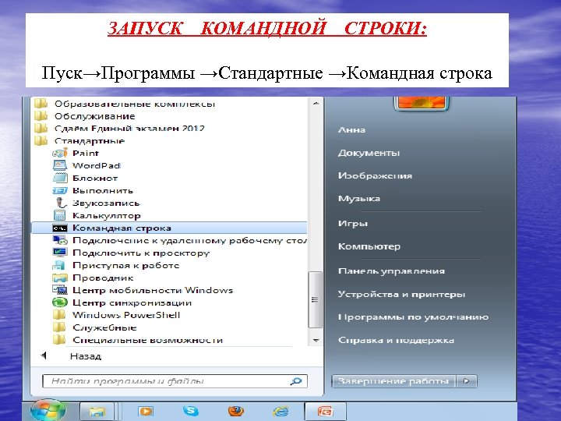Click the Paint icon
Viewport: 561px width, 421px height.
click(60, 154)
